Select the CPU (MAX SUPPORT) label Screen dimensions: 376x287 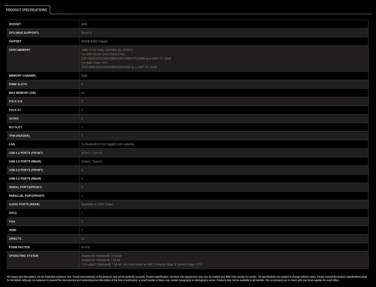24,33
